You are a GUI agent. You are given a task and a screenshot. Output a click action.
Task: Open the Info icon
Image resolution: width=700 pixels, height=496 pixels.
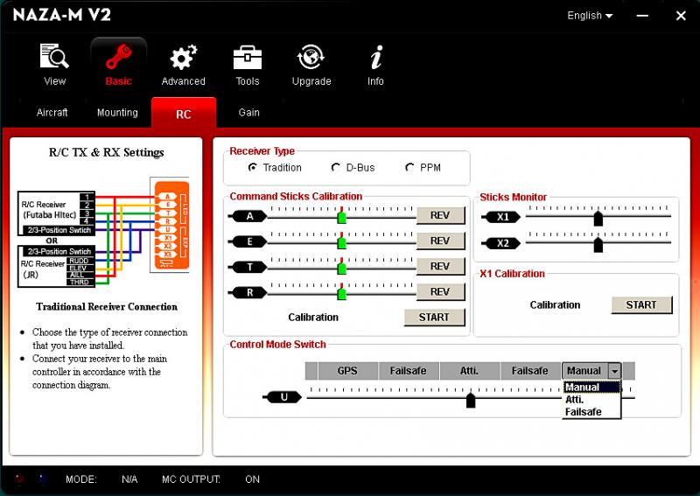[x=375, y=58]
